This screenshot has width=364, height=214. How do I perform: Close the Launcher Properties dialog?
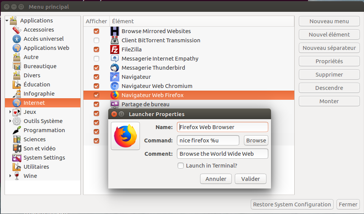click(x=114, y=114)
